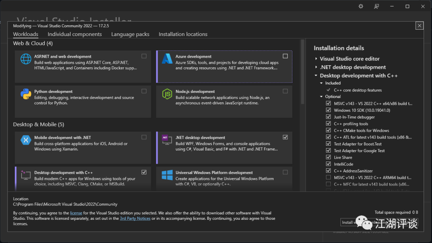Open the 3rd Party Notices link

click(x=135, y=219)
